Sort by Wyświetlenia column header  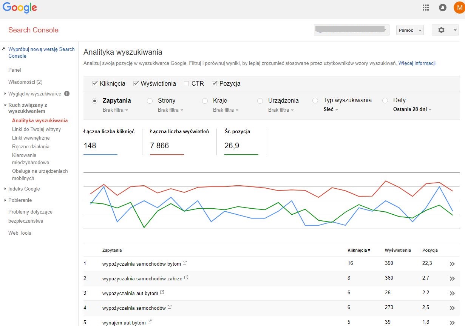click(x=398, y=250)
